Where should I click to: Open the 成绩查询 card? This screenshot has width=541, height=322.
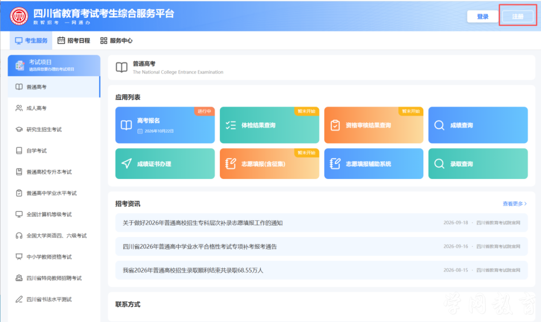pos(478,125)
